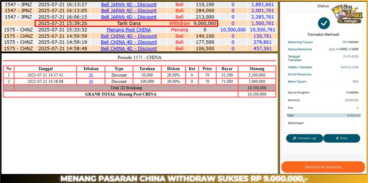Select the balance value 2,285,761
The width and height of the screenshot is (368, 183).
pyautogui.click(x=262, y=17)
